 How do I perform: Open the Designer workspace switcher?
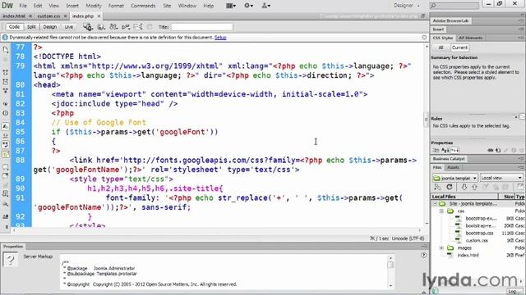tap(407, 6)
